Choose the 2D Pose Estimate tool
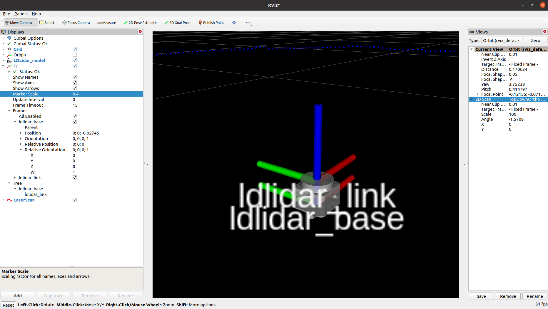 (140, 23)
